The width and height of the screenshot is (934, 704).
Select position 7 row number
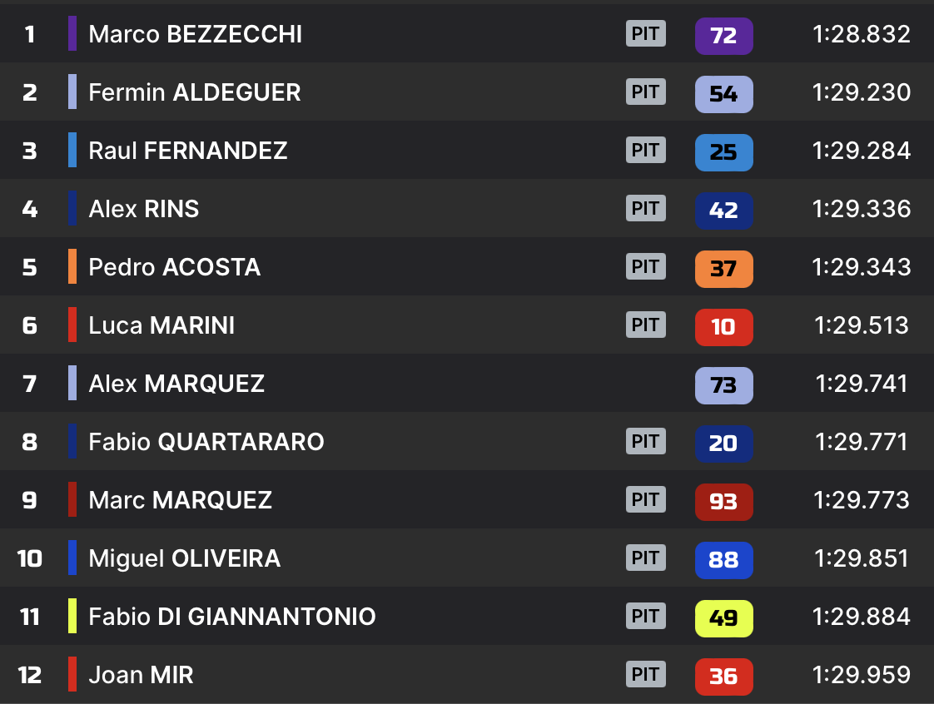[30, 384]
